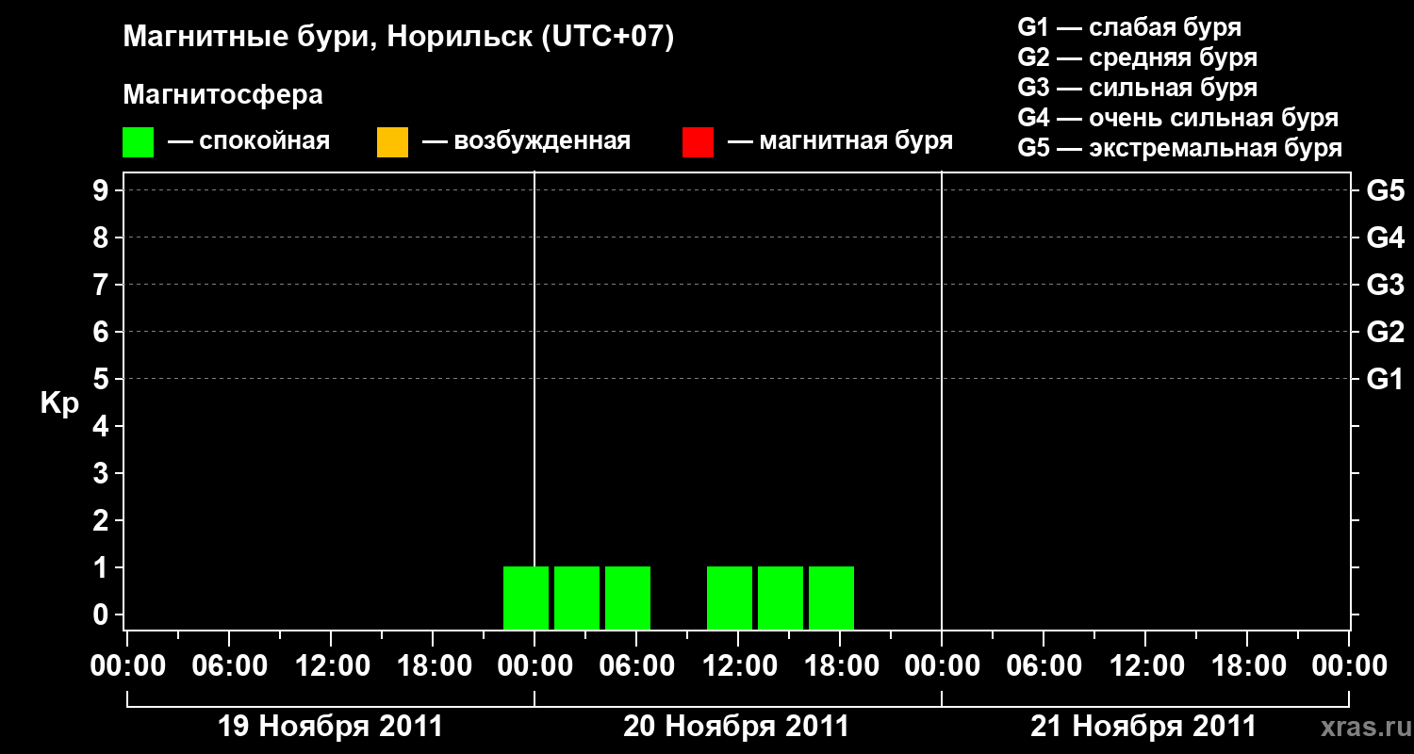
Task: Click the second green bar after midnight on 20 November
Action: pyautogui.click(x=577, y=598)
